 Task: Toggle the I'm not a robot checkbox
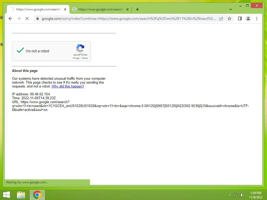point(20,51)
